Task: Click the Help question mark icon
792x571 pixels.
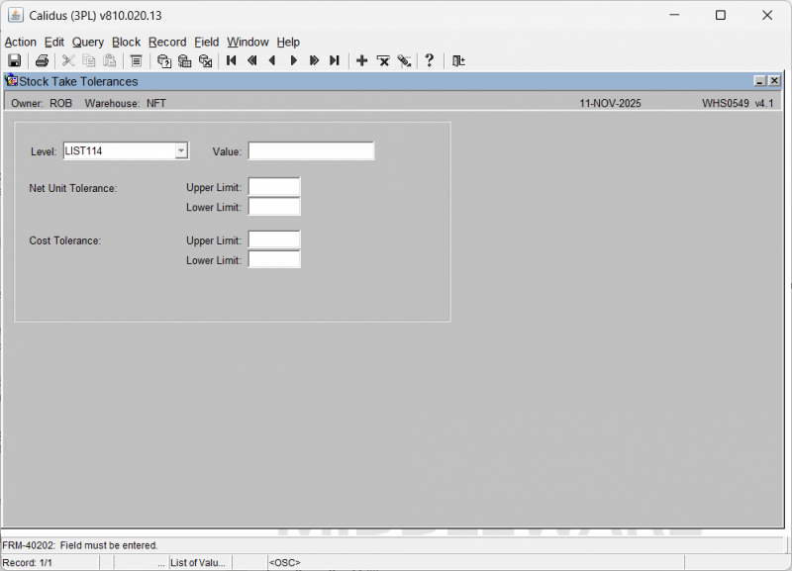Action: (429, 61)
